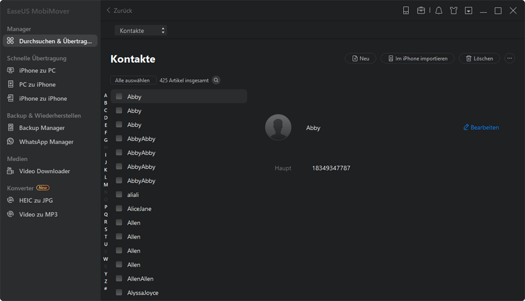Jump to letter A in index
This screenshot has height=301, width=525.
click(106, 95)
